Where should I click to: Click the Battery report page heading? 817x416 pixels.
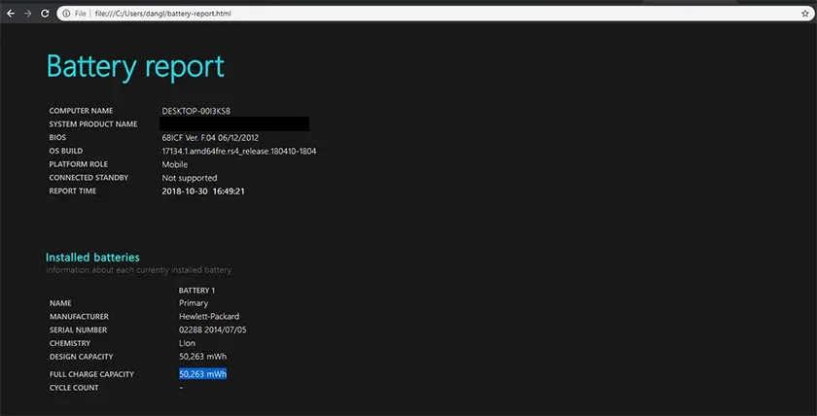[x=135, y=66]
